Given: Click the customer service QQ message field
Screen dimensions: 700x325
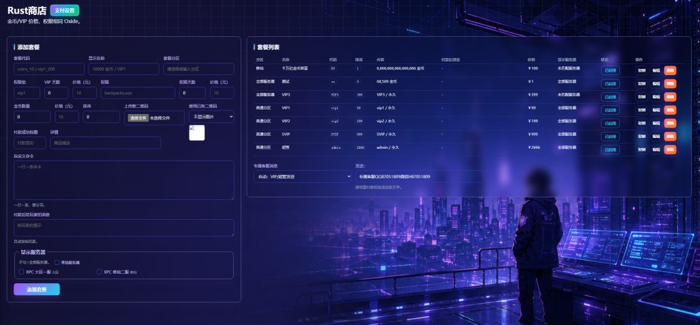Looking at the screenshot, I should 420,177.
